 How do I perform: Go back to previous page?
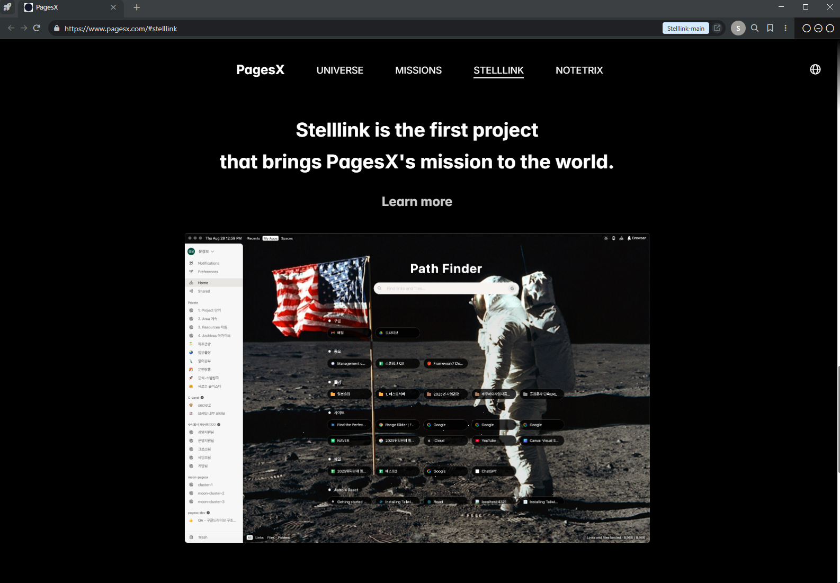pos(11,28)
